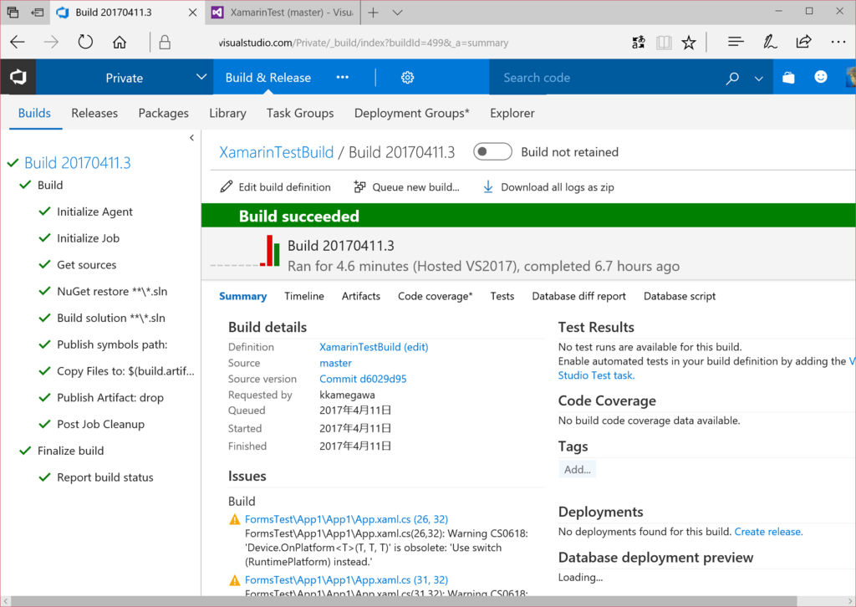Viewport: 856px width, 607px height.
Task: Go to browser home page icon
Action: [x=120, y=42]
